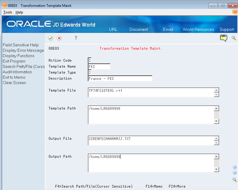238x190 pixels.
Task: Close the Transformation Template Maint window
Action: coord(233,6)
